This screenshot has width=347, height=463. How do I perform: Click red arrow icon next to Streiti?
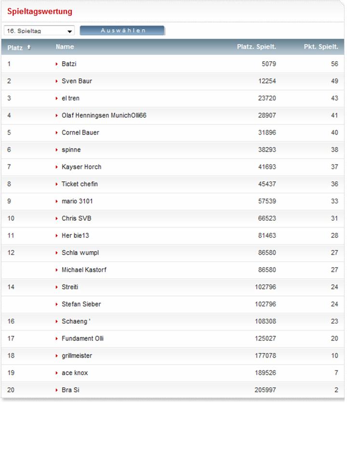point(56,287)
